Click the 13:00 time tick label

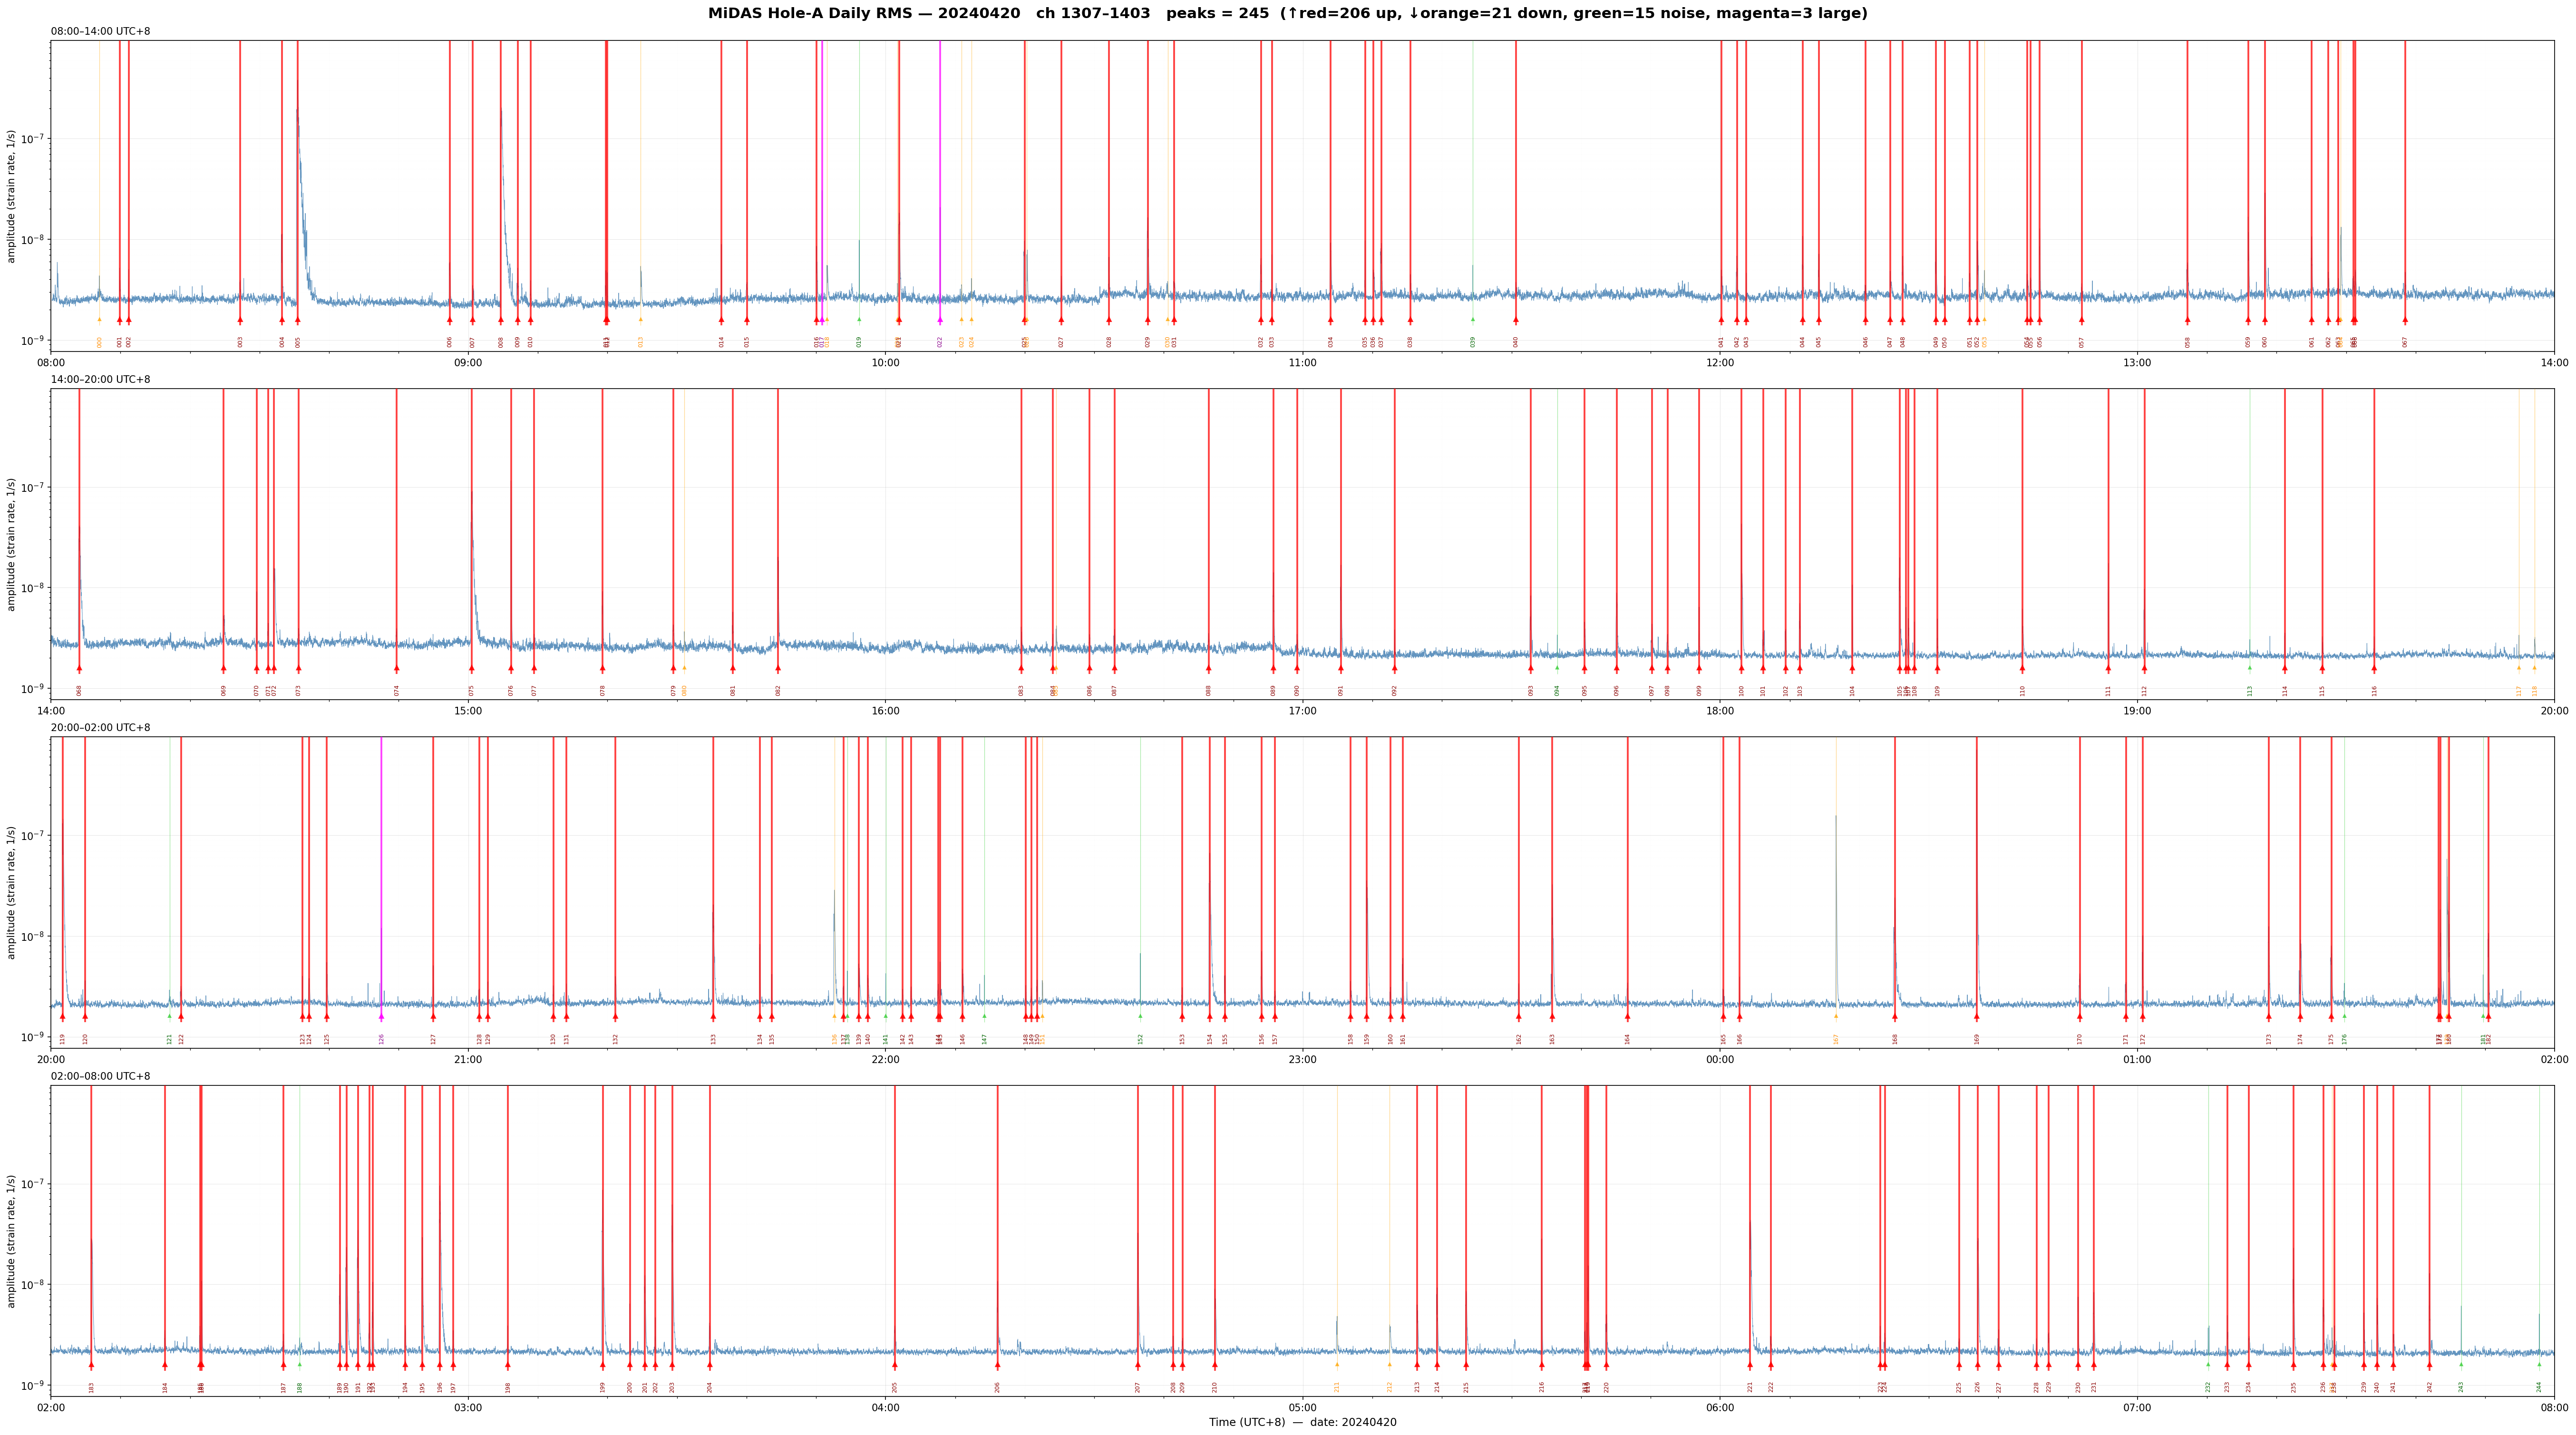2137,363
